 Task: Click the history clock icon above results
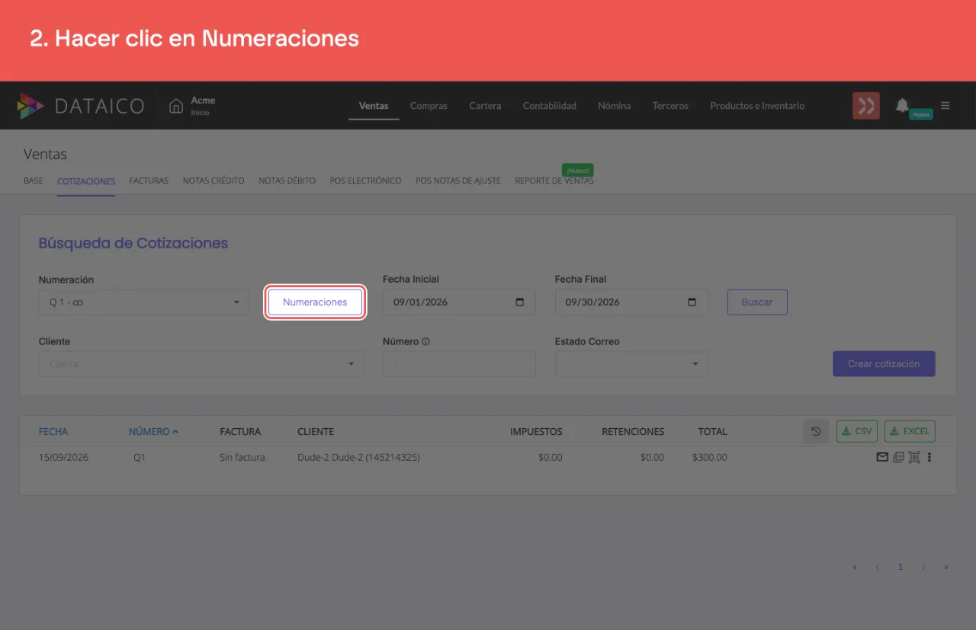pyautogui.click(x=816, y=431)
